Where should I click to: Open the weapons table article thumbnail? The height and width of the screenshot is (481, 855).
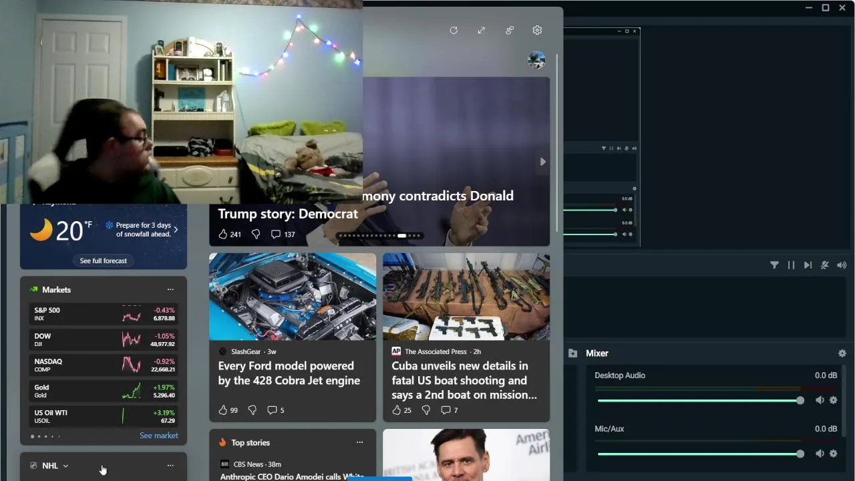[466, 297]
